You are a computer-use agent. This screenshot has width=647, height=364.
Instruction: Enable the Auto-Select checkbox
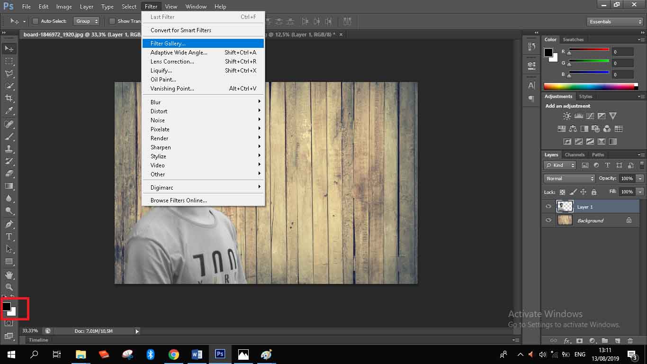point(36,21)
